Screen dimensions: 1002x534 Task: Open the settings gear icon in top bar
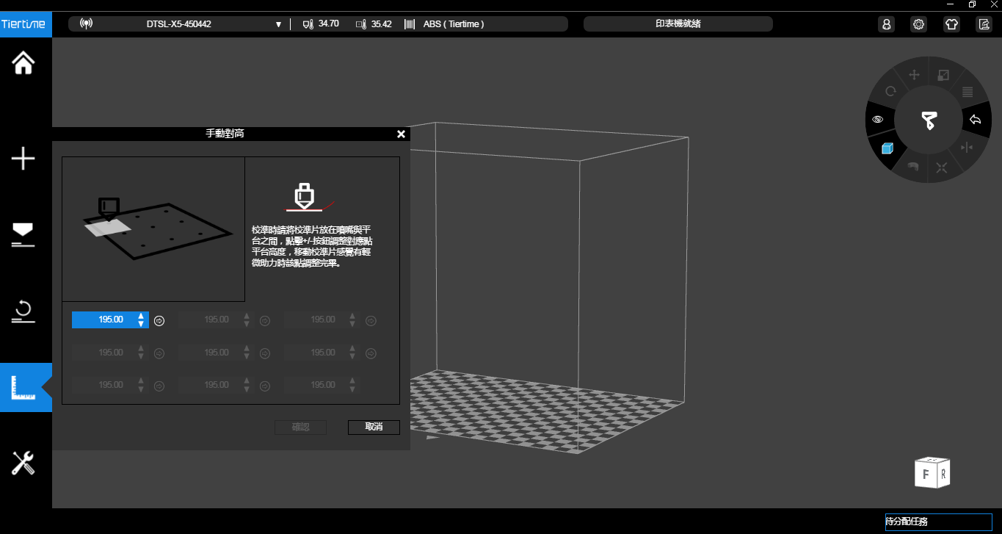click(918, 24)
